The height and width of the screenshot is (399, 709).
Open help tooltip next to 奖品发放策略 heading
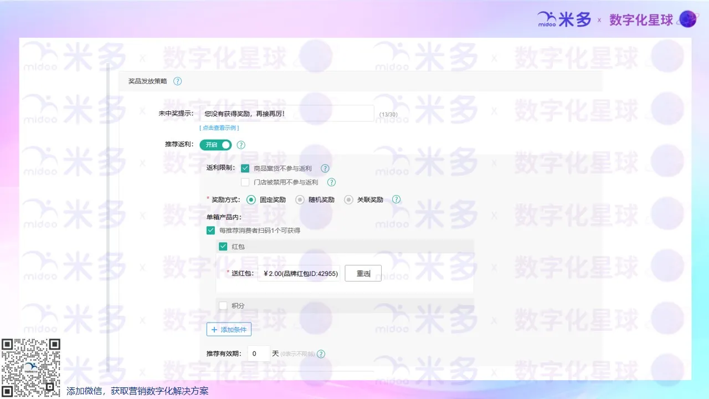[x=177, y=81]
